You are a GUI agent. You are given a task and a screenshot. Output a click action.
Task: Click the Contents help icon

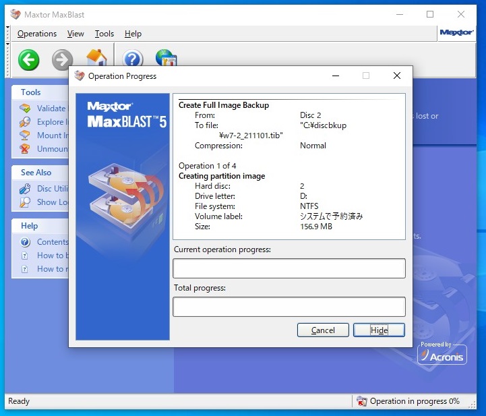tap(25, 242)
